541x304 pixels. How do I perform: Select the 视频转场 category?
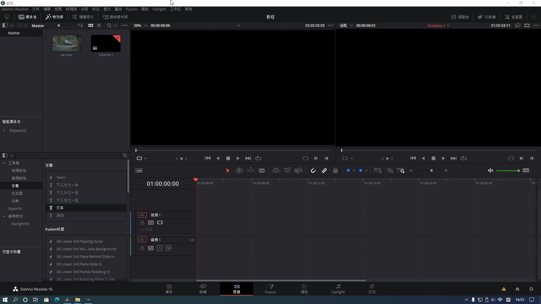pos(19,171)
